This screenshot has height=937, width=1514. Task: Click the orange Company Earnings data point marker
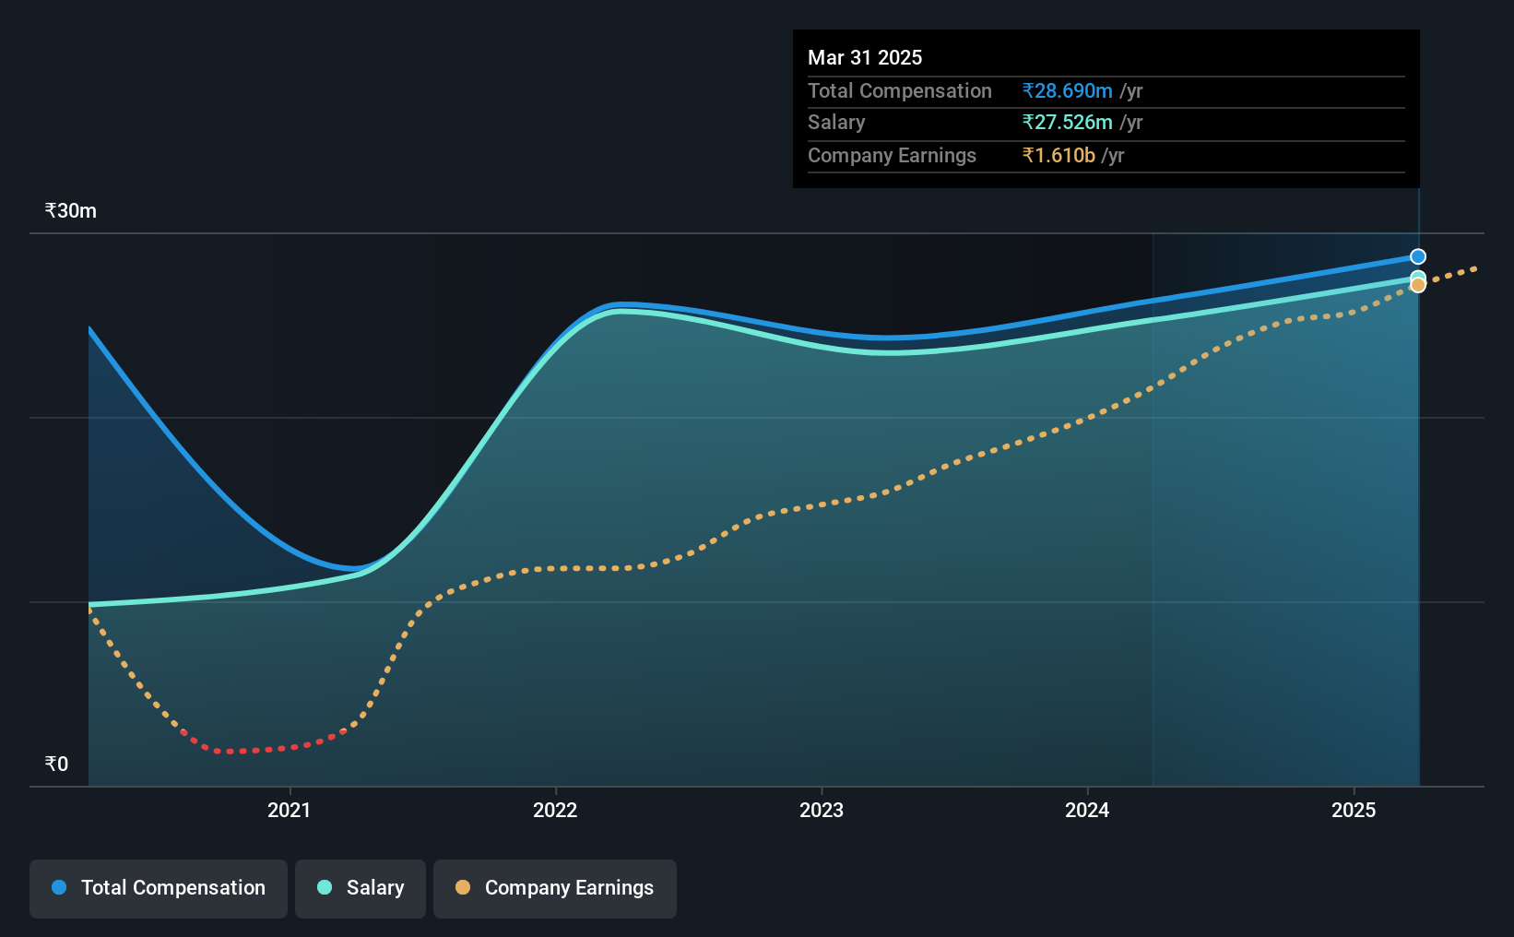(1418, 286)
